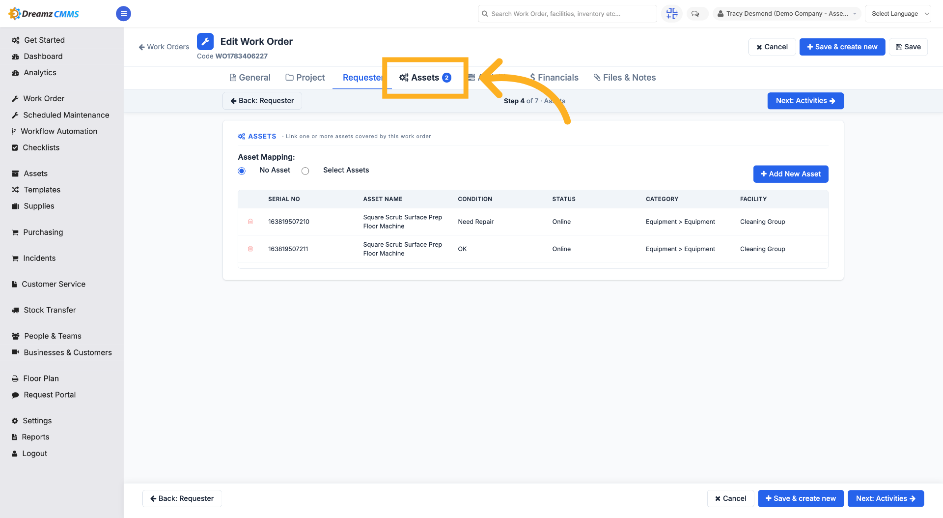
Task: Select the No Asset radio button
Action: pyautogui.click(x=242, y=171)
